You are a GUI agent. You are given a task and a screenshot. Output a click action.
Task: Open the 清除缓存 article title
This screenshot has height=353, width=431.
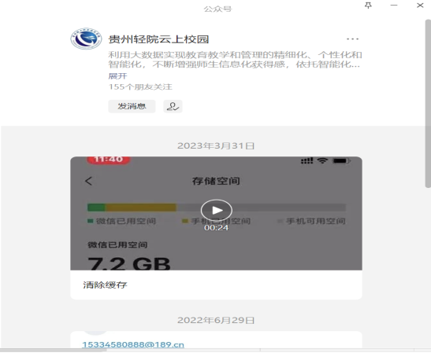[105, 285]
